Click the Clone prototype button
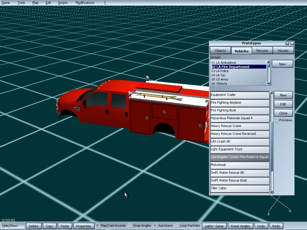Image resolution: width=307 pixels, height=230 pixels. (283, 113)
